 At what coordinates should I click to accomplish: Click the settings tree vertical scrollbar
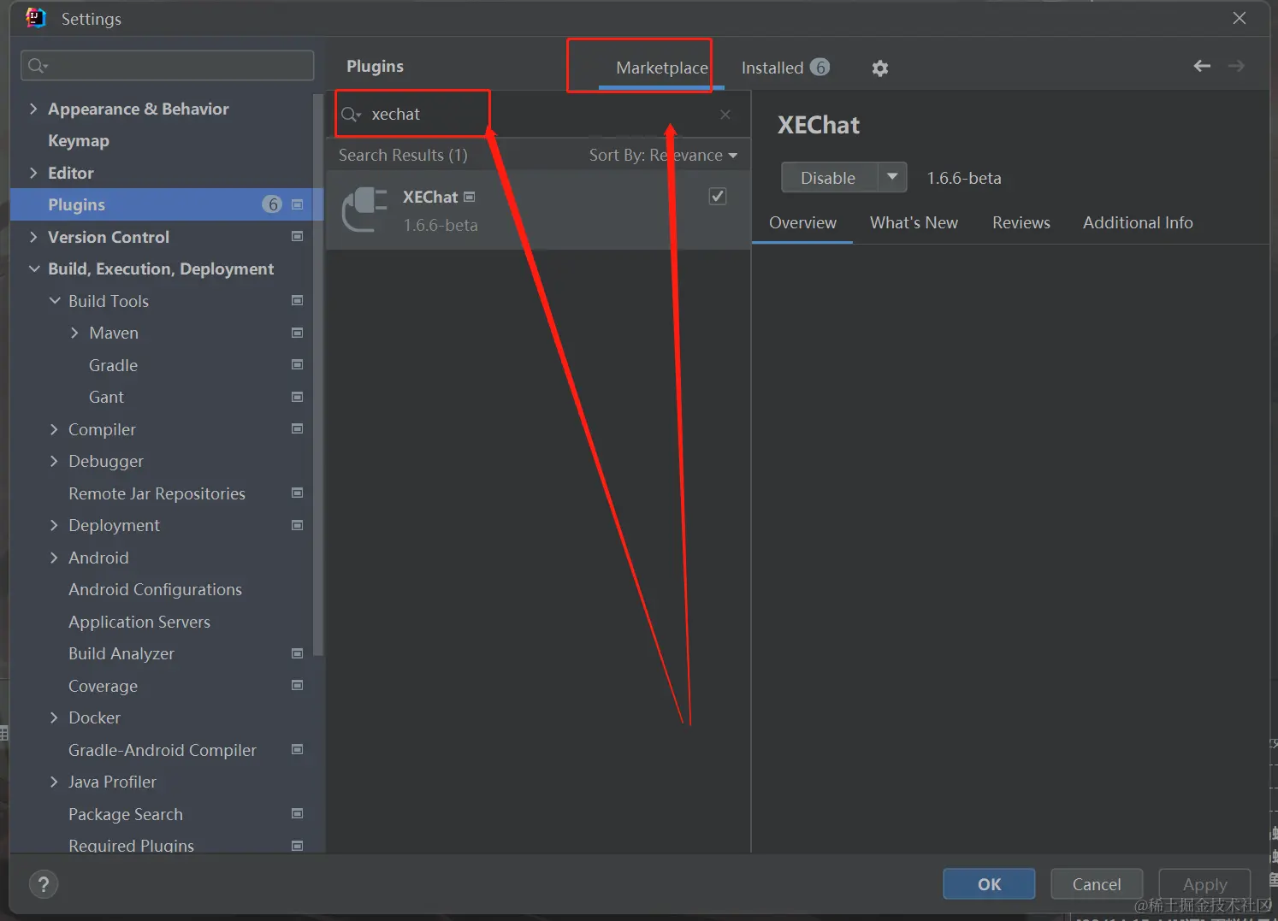tap(318, 375)
